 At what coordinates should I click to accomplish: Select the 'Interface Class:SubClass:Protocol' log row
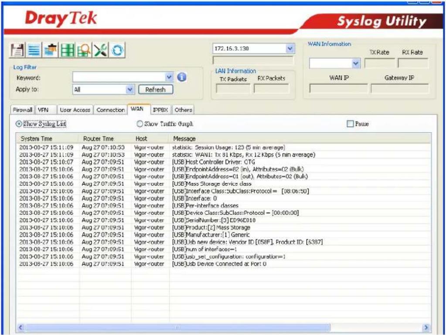coord(224,191)
